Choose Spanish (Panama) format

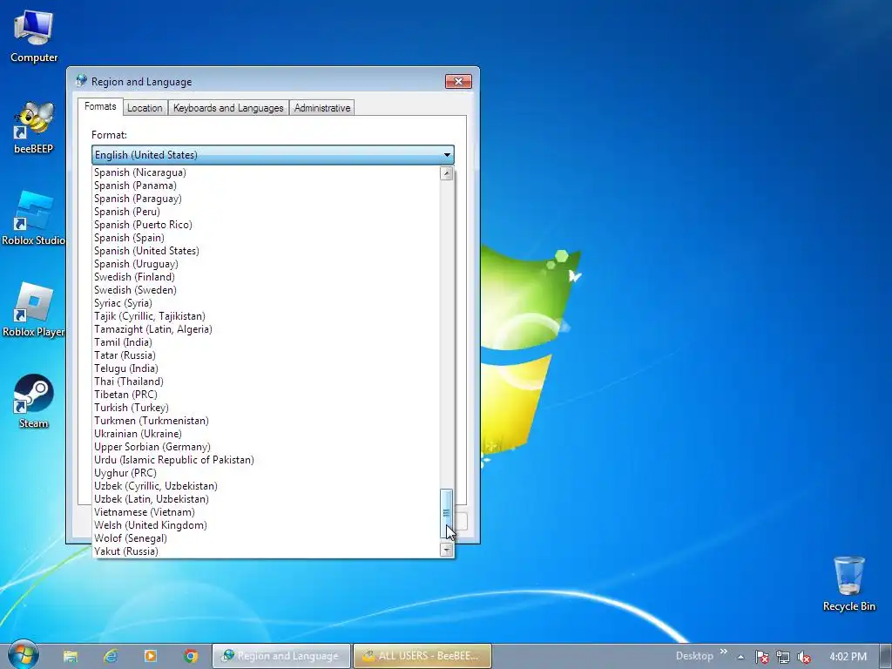(x=267, y=186)
